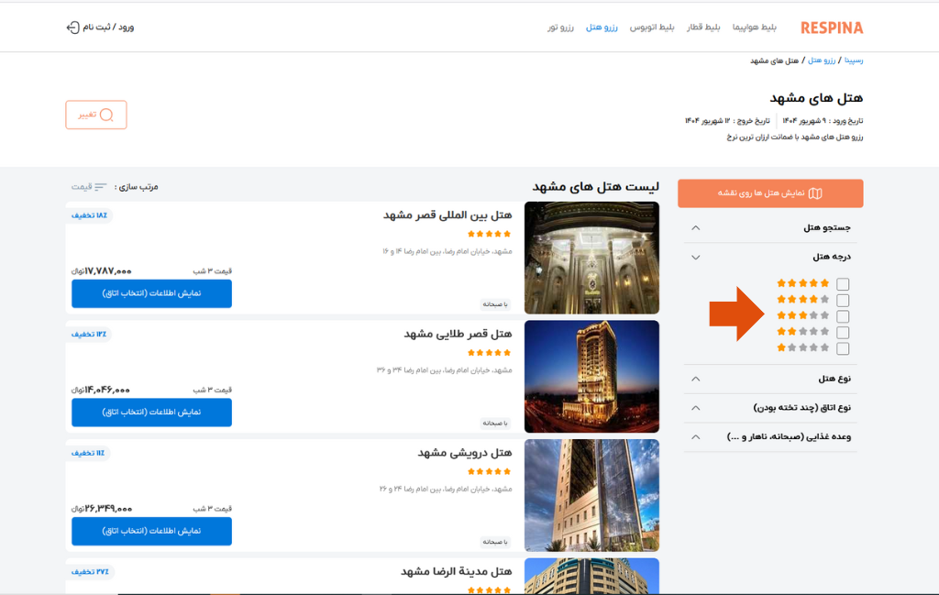Click the breakfast tag on Darvishi hotel
The height and width of the screenshot is (595, 939).
click(495, 542)
